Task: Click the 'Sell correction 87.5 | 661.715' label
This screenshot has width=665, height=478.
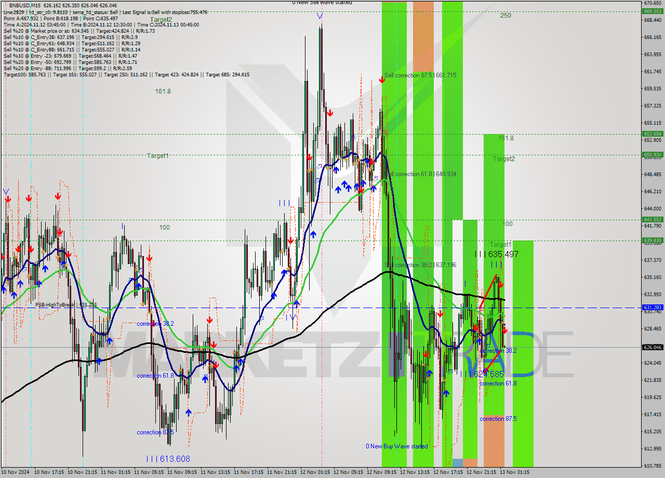Action: (420, 75)
